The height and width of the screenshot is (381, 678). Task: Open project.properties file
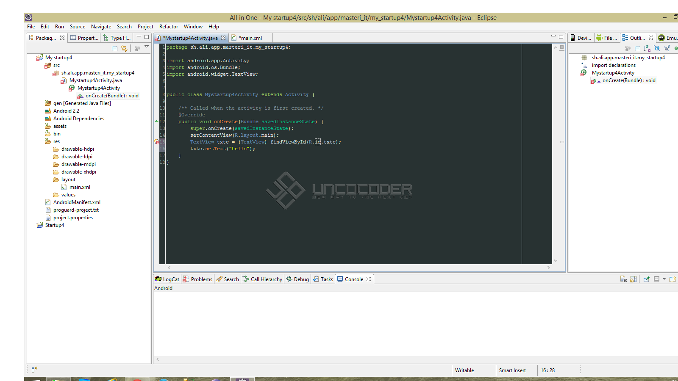pyautogui.click(x=73, y=218)
